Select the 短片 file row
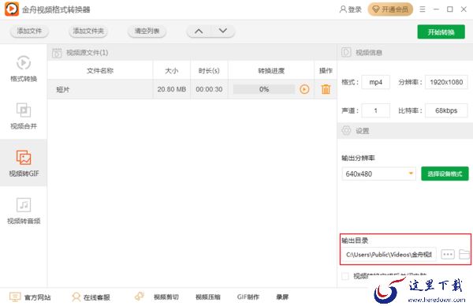 (192, 89)
